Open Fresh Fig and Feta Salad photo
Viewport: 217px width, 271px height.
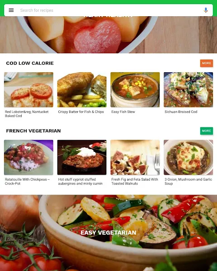coord(135,157)
